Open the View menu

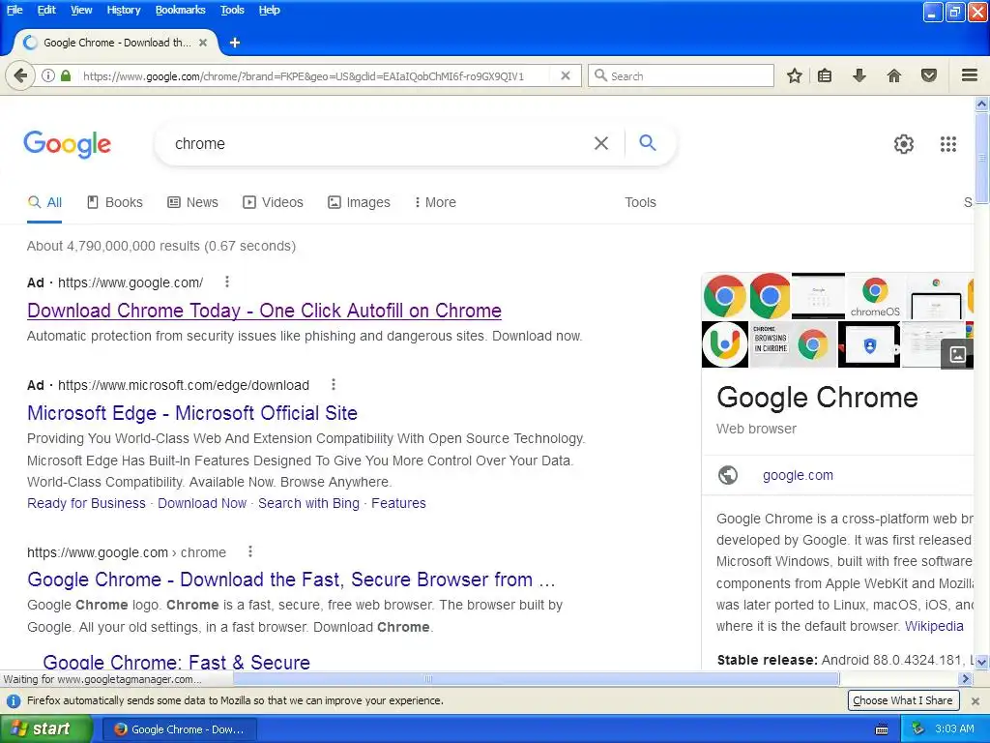click(81, 10)
